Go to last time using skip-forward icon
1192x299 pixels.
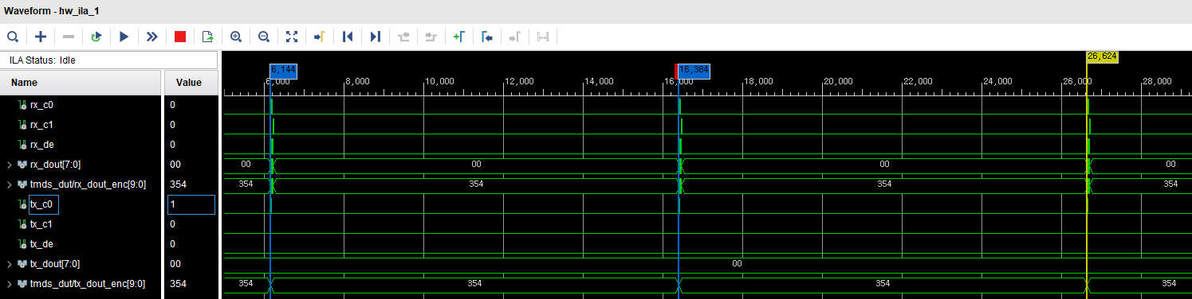[x=376, y=37]
